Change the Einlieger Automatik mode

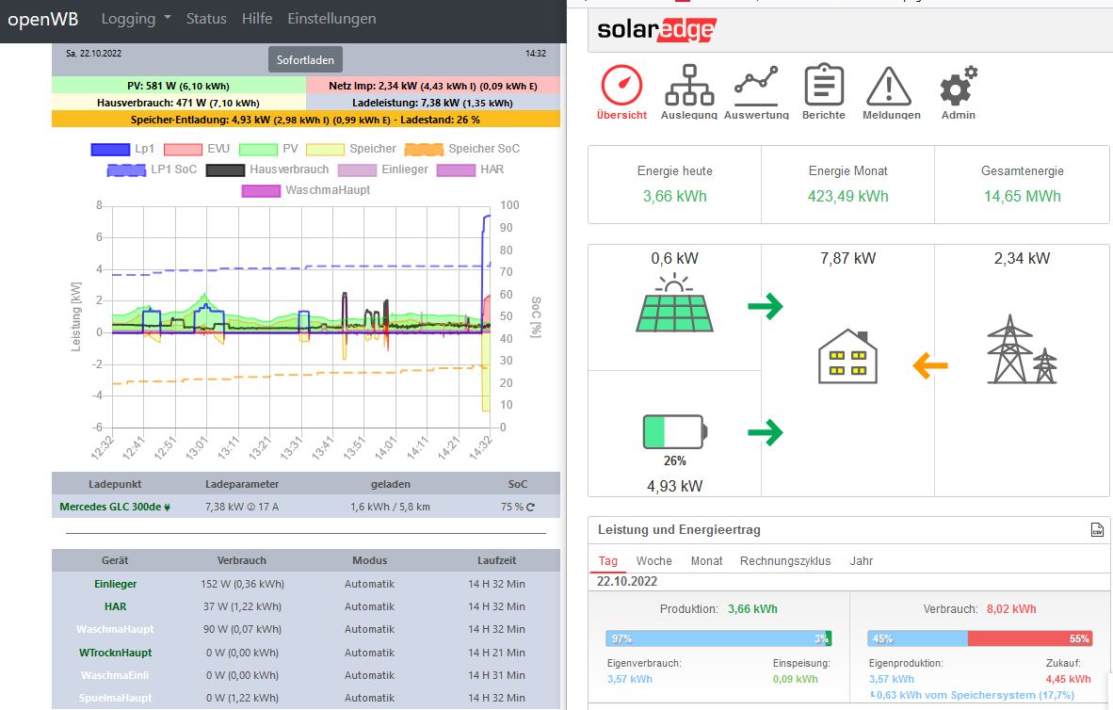click(369, 584)
